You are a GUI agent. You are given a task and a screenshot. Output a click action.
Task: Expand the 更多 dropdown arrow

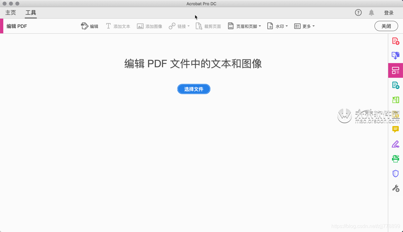(x=313, y=26)
